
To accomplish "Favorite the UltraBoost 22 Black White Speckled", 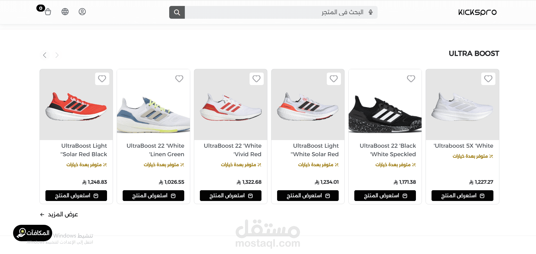I will (x=411, y=79).
